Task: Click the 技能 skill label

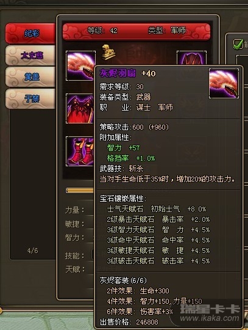Action: click(x=75, y=256)
